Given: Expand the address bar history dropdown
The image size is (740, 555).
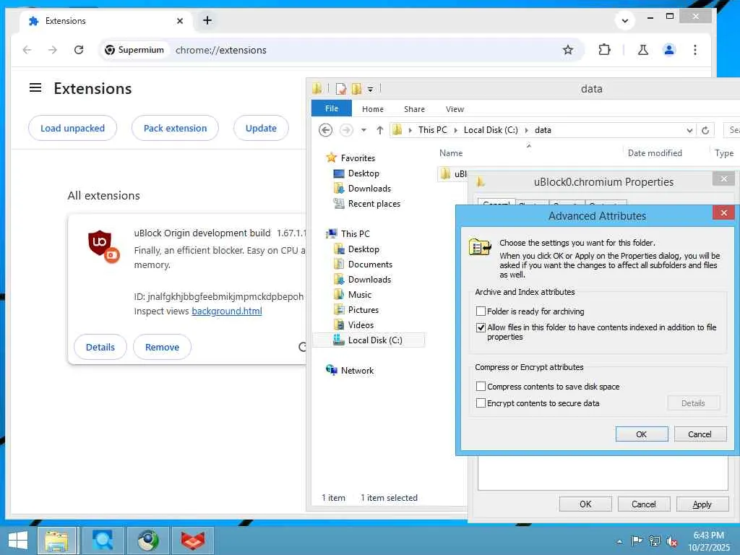Looking at the screenshot, I should coord(689,130).
